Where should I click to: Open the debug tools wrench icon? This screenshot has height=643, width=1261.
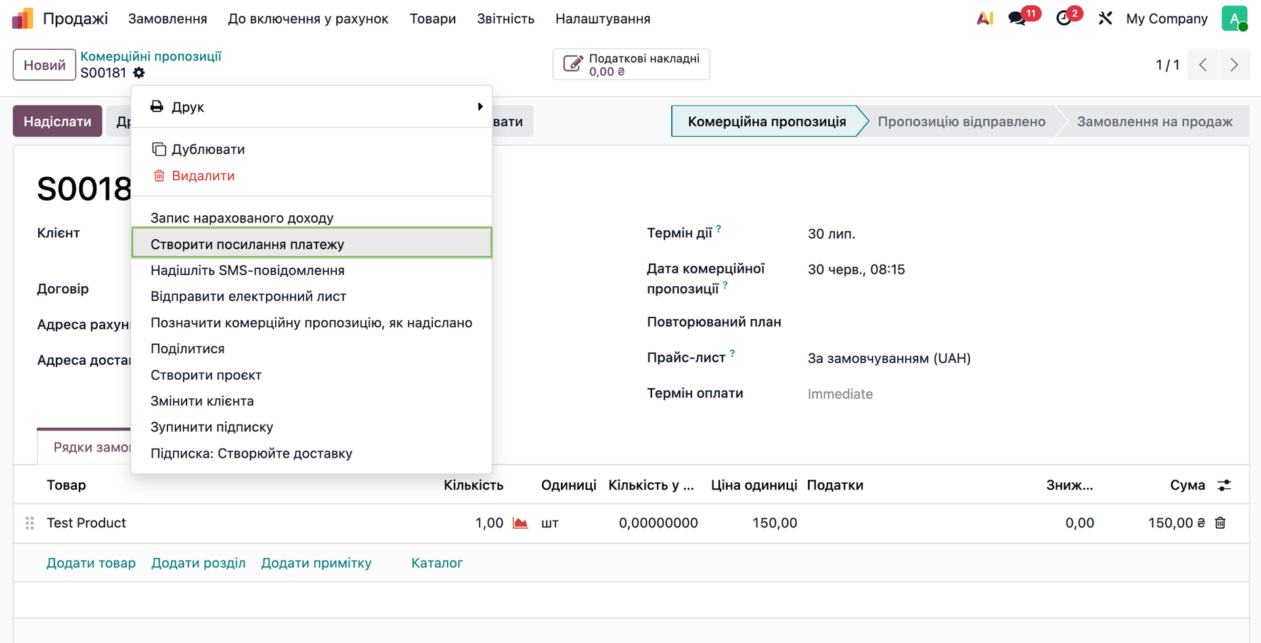click(x=1105, y=18)
